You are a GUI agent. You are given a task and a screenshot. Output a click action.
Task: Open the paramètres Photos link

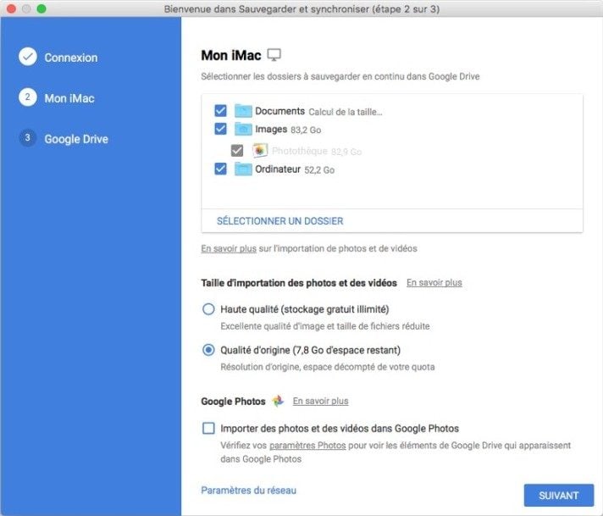click(x=307, y=446)
